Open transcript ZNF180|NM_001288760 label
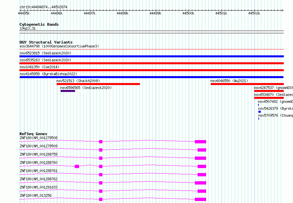 click(x=39, y=162)
